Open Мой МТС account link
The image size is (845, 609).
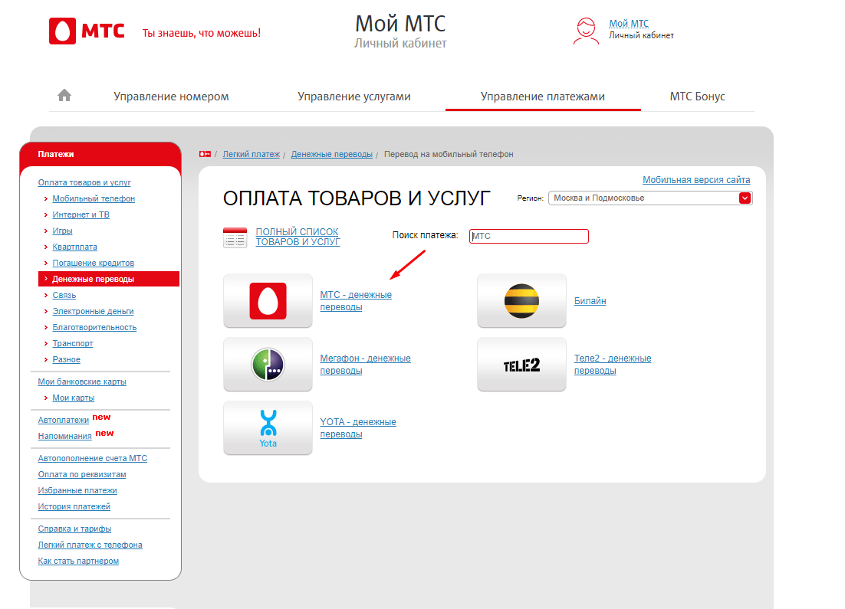click(x=628, y=23)
